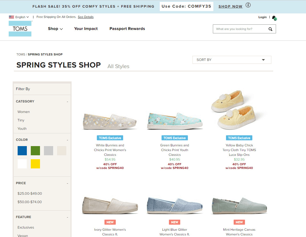Filter by Youth category
Screen dimensions: 306x237
[22, 129]
